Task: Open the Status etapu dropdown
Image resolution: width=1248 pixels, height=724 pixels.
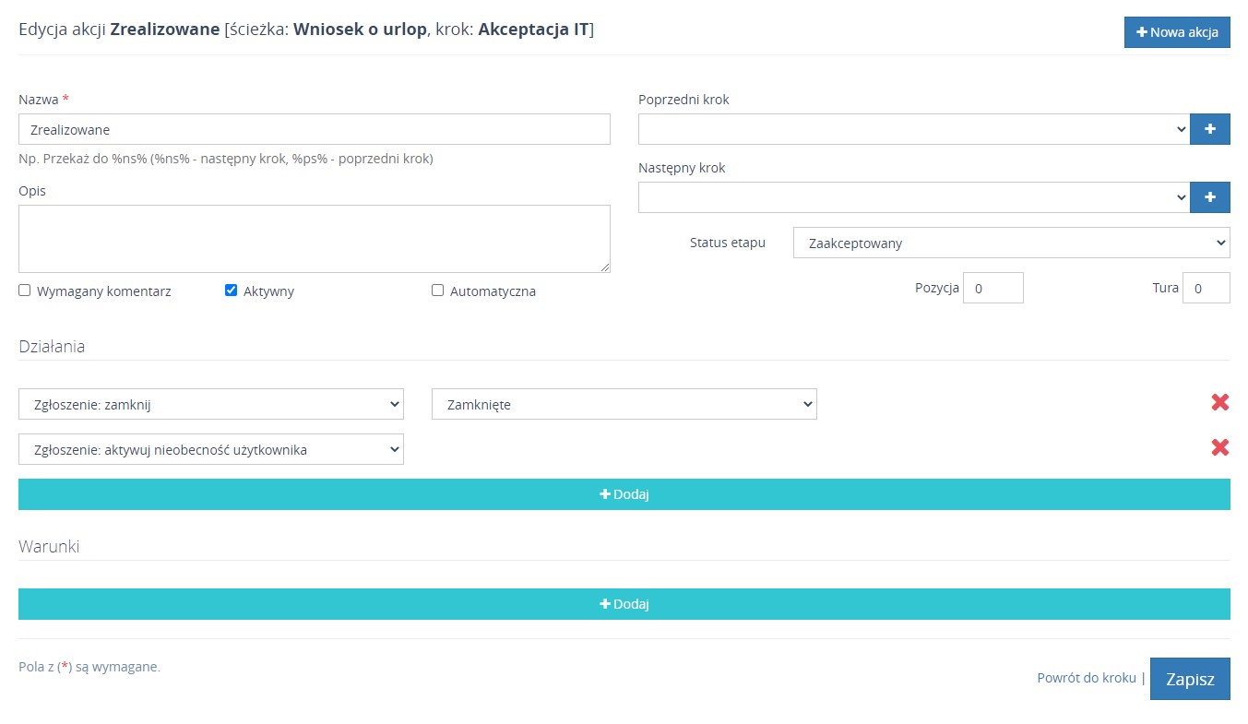Action: pos(1011,243)
